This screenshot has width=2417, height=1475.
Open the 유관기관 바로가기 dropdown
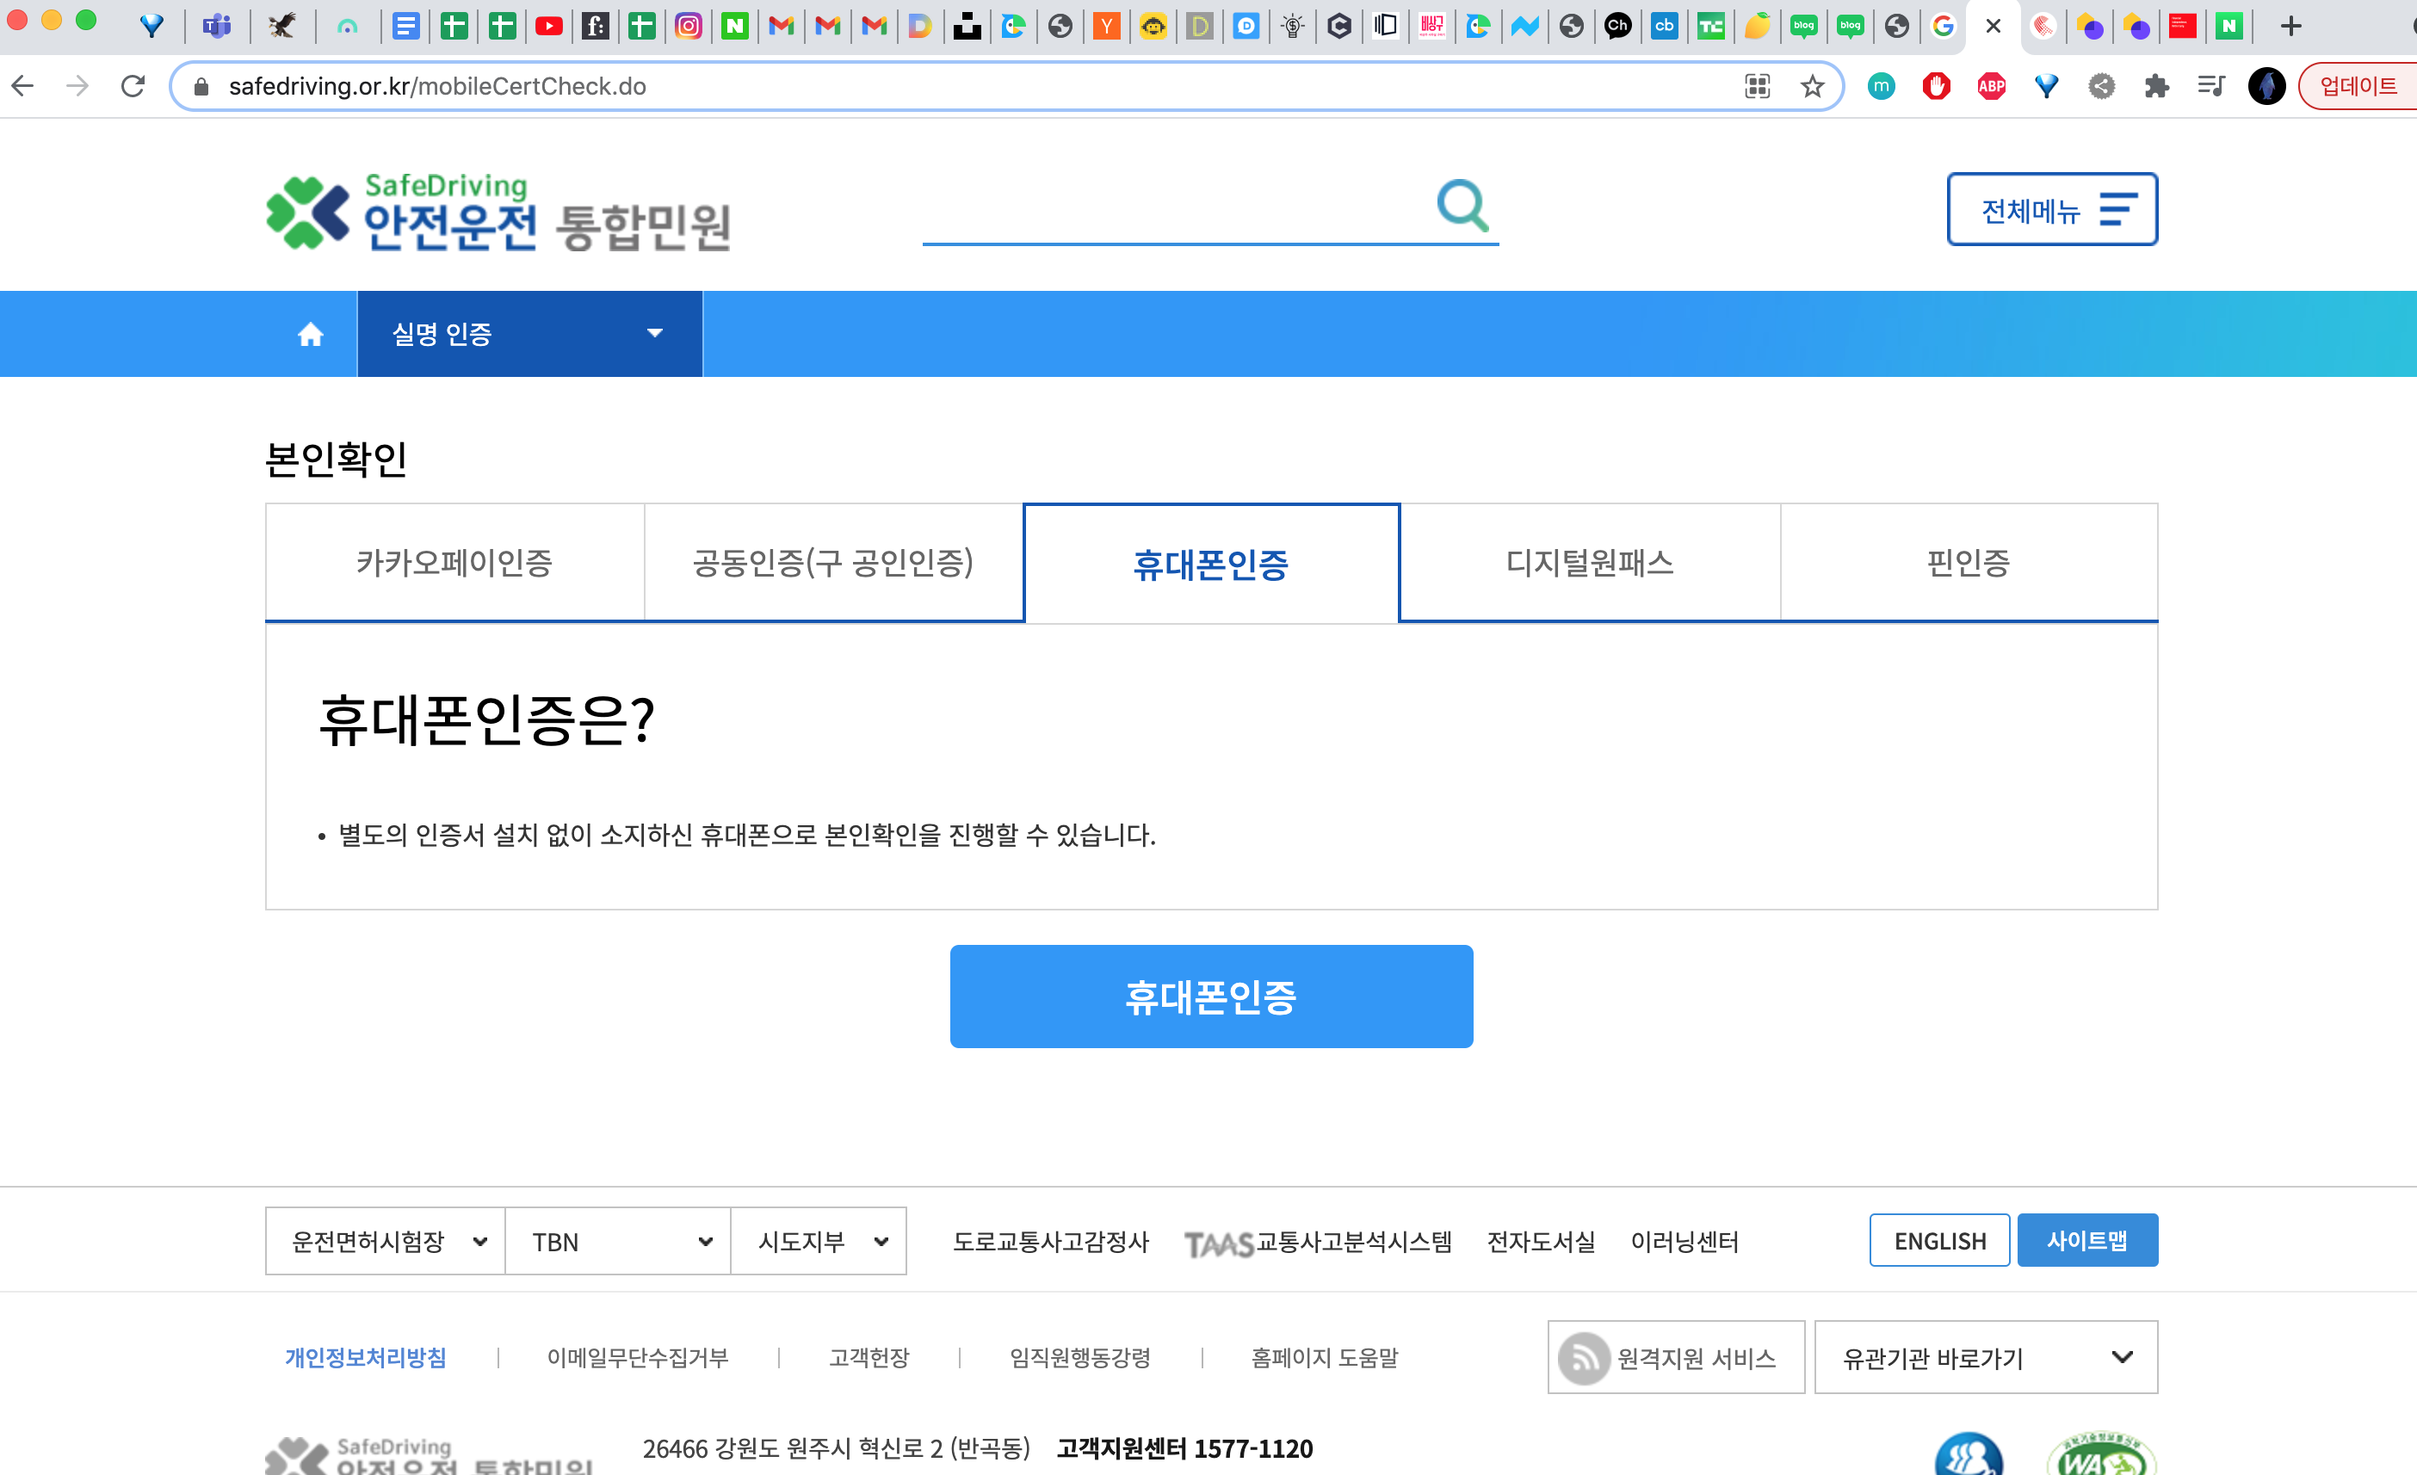[1986, 1357]
